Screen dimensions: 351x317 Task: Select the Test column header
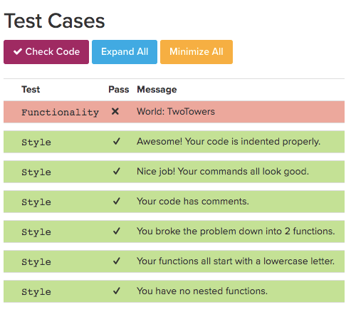[31, 90]
